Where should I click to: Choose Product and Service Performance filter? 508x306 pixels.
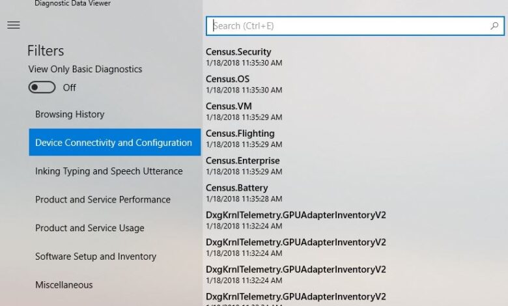(x=103, y=200)
